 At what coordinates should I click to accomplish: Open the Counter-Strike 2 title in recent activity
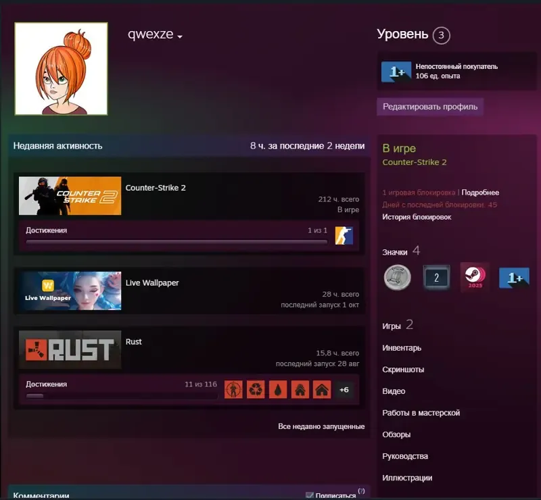tap(156, 188)
